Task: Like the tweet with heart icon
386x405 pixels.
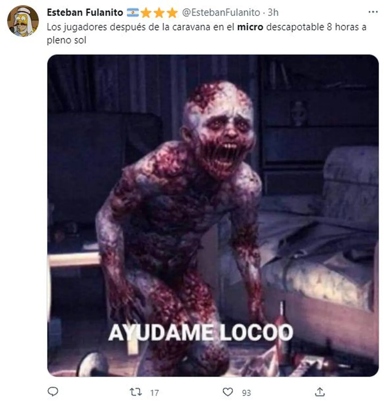Action: [228, 392]
